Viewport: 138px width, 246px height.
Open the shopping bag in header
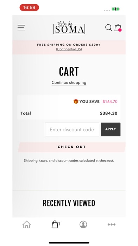(118, 28)
